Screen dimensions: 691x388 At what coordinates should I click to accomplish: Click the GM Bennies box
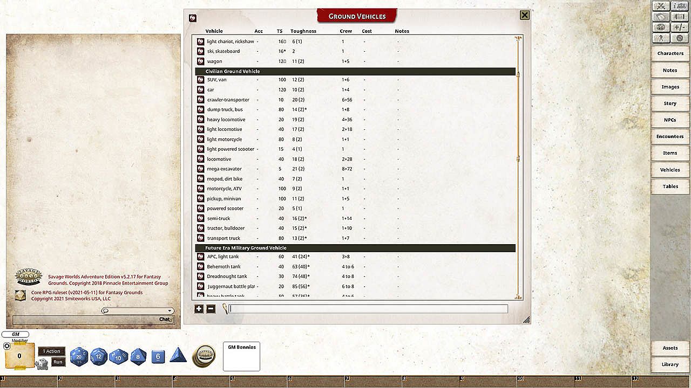[x=241, y=356]
